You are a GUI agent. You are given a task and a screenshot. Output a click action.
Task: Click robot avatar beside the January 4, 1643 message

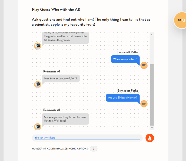click(38, 84)
